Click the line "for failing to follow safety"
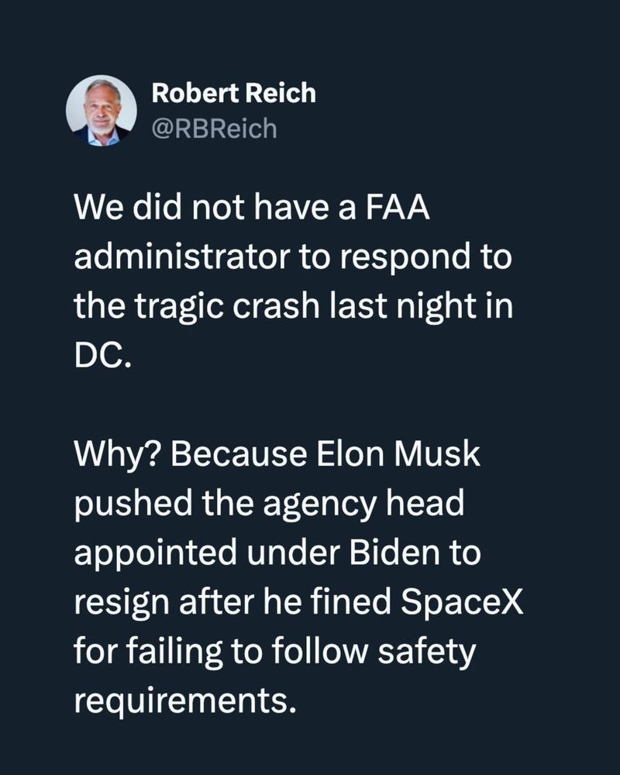This screenshot has width=620, height=775. (275, 651)
